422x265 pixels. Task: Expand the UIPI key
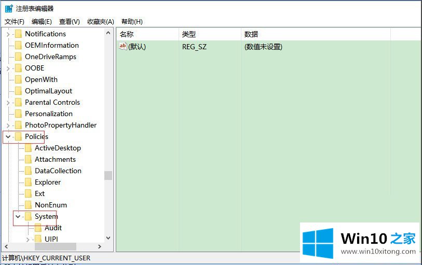(28, 239)
